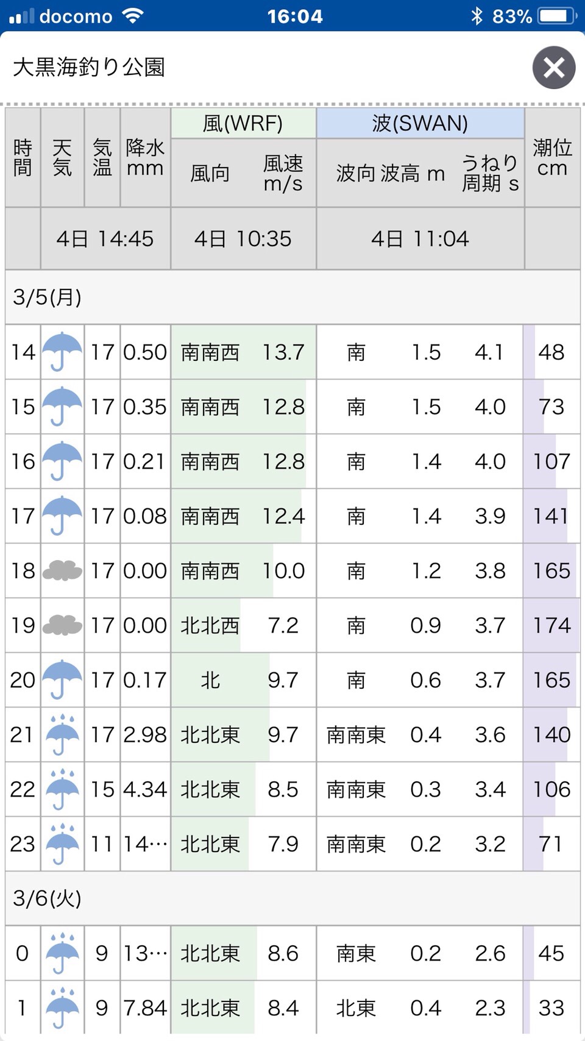Tap the cloud icon for hour 18

click(x=62, y=570)
